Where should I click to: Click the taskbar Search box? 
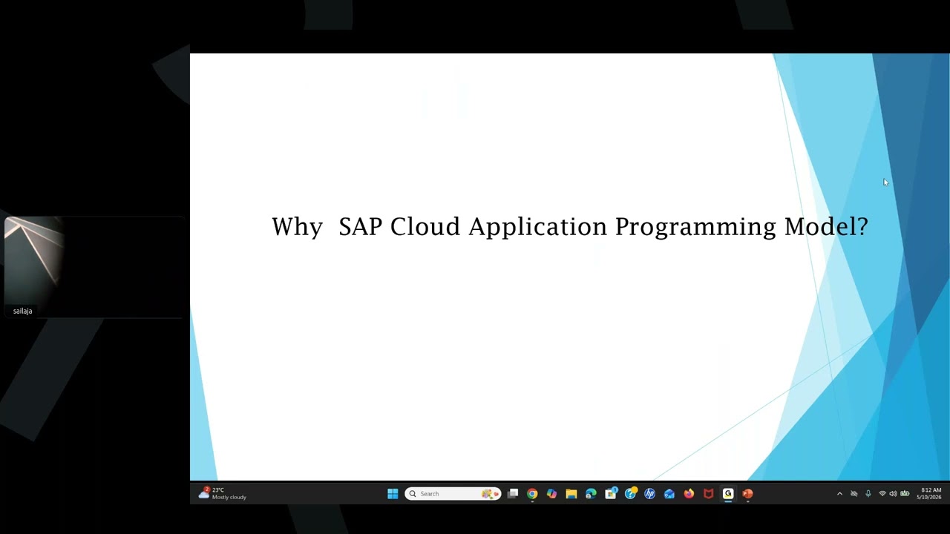[453, 494]
